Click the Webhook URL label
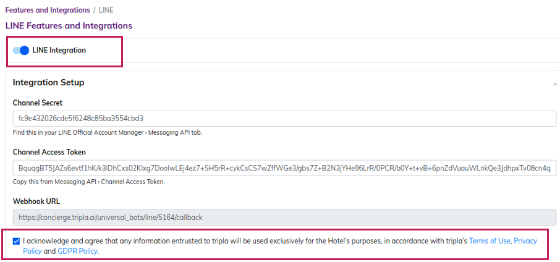This screenshot has width=560, height=262. point(37,201)
